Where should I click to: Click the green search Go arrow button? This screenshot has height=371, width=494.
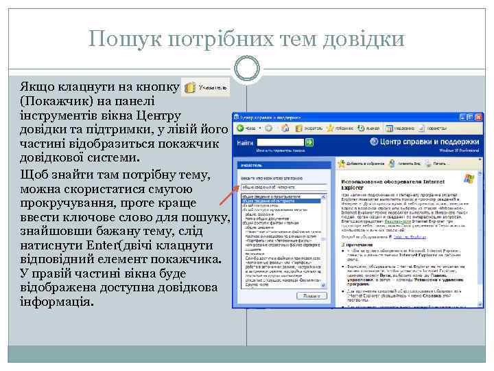click(309, 142)
